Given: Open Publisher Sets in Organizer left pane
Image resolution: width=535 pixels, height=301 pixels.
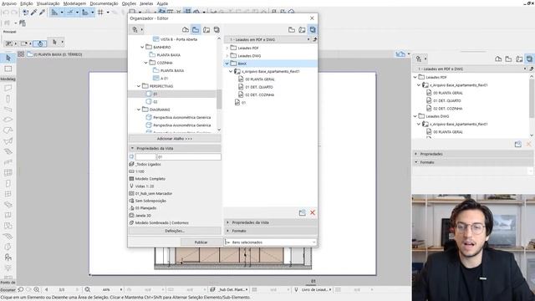Looking at the screenshot, I should (217, 30).
